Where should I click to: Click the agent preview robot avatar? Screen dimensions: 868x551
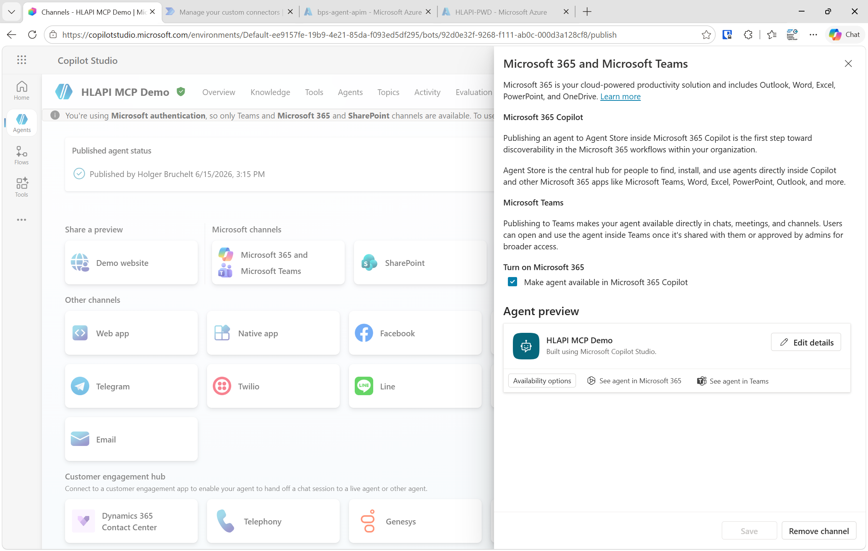pos(526,346)
